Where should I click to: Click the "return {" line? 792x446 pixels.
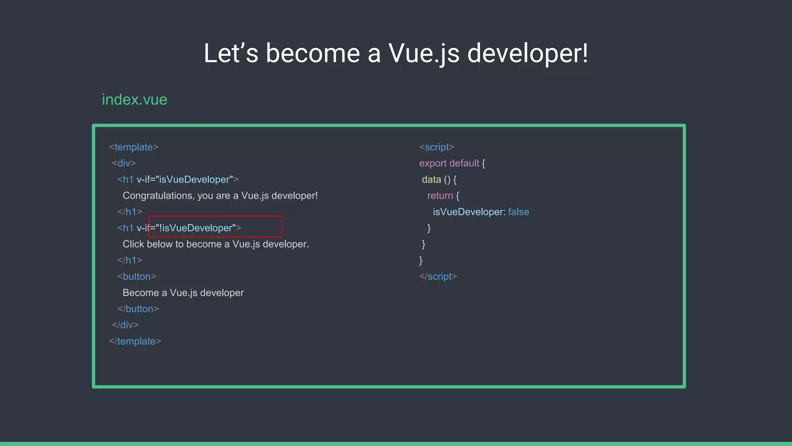(443, 196)
